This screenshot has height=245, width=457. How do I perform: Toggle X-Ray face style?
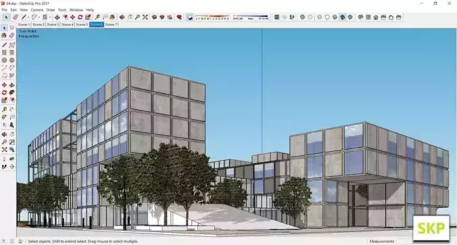tap(303, 17)
